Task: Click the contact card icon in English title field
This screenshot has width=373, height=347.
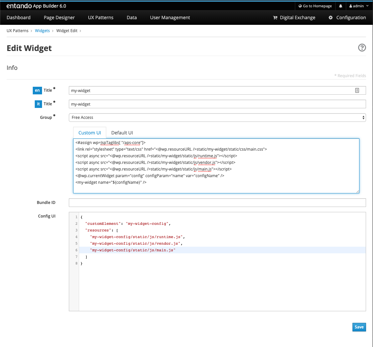Action: coord(357,90)
